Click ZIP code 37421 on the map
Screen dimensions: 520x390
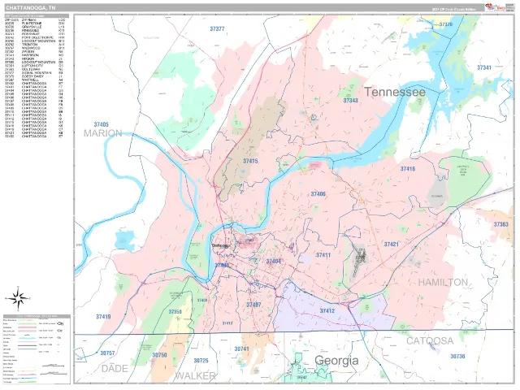pos(392,244)
